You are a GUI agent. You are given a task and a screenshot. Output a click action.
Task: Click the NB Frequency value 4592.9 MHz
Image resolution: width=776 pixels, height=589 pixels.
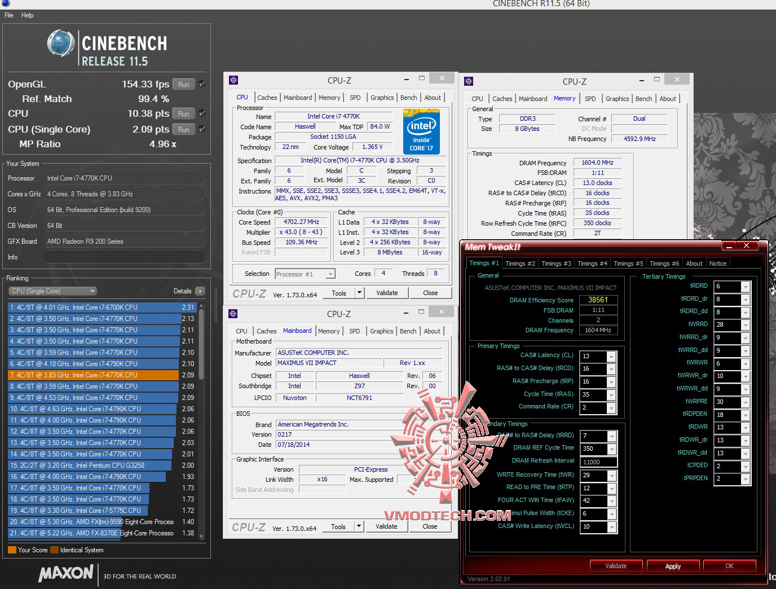coord(640,139)
